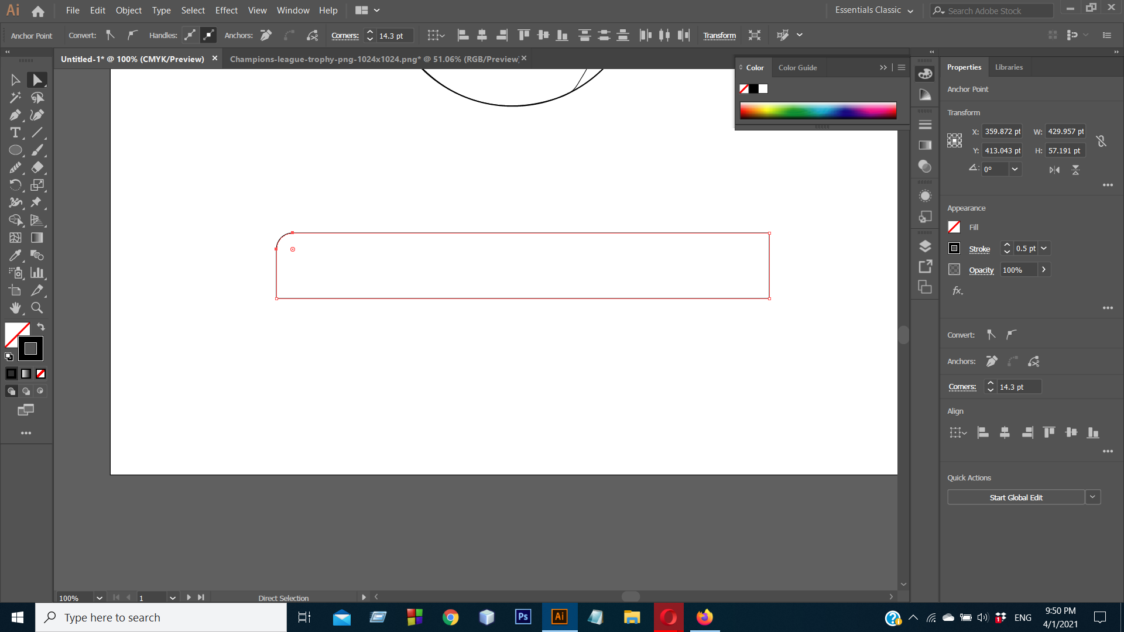Select the Direct Selection tool
The width and height of the screenshot is (1124, 632).
coord(37,80)
